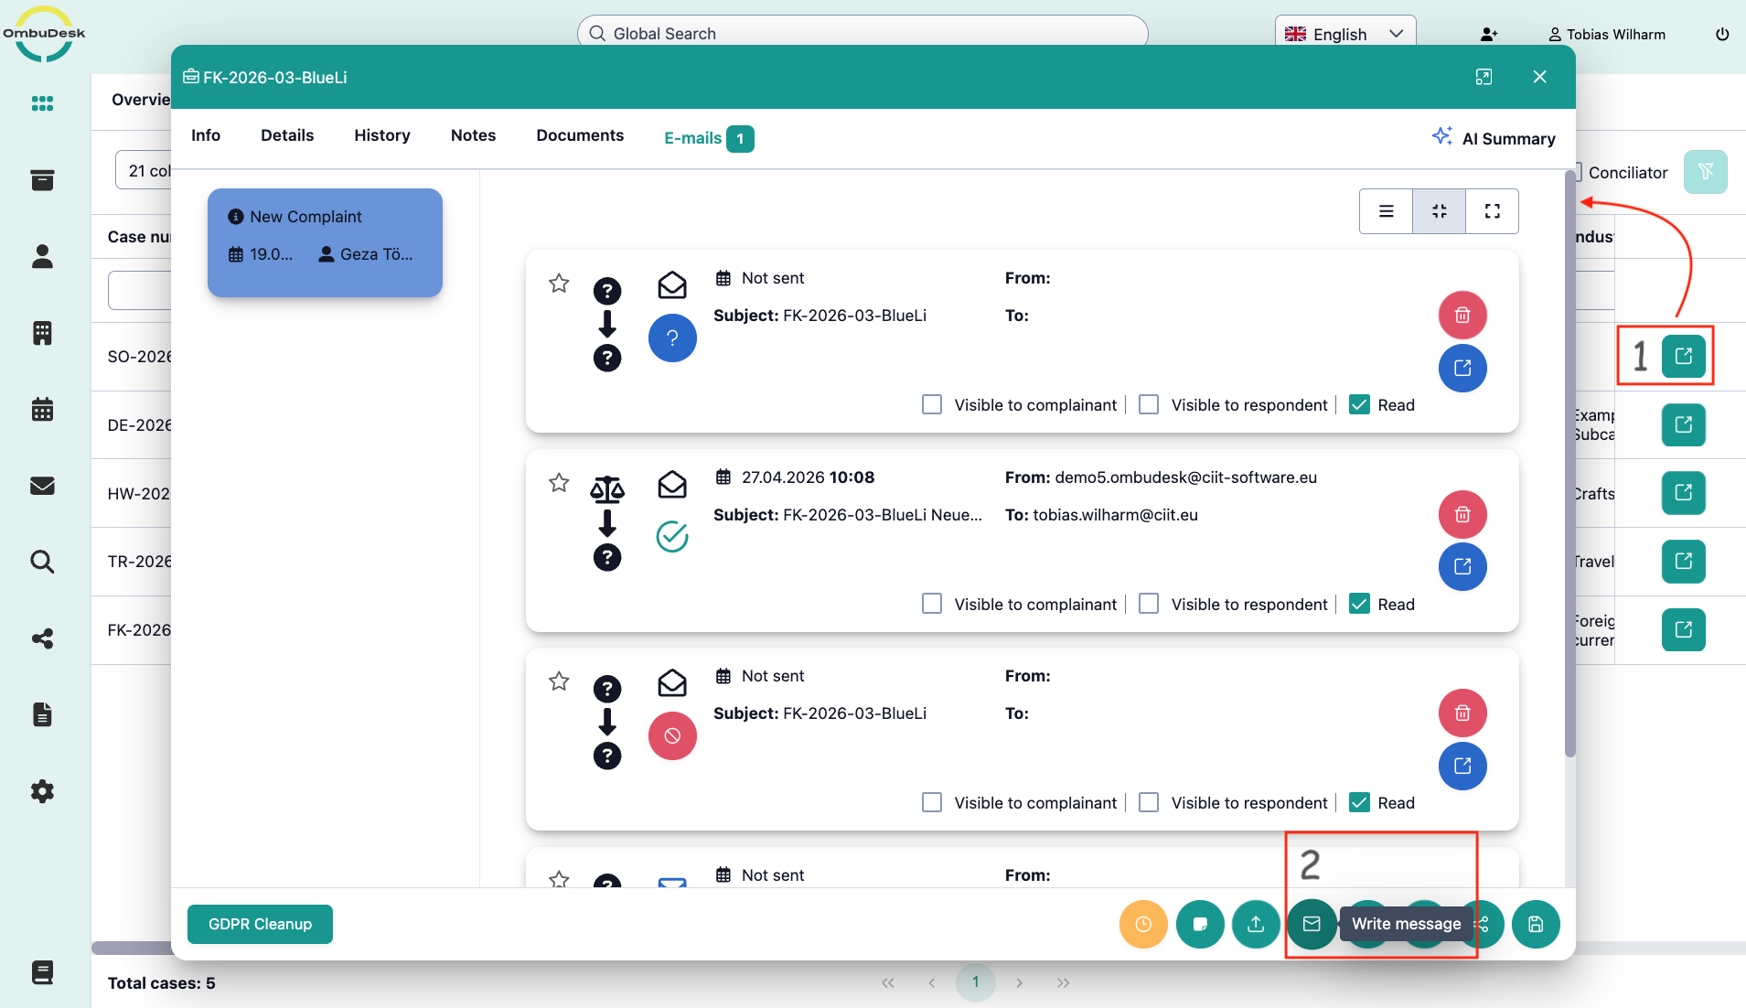Click the add-user icon in top bar
The image size is (1746, 1008).
1489,34
